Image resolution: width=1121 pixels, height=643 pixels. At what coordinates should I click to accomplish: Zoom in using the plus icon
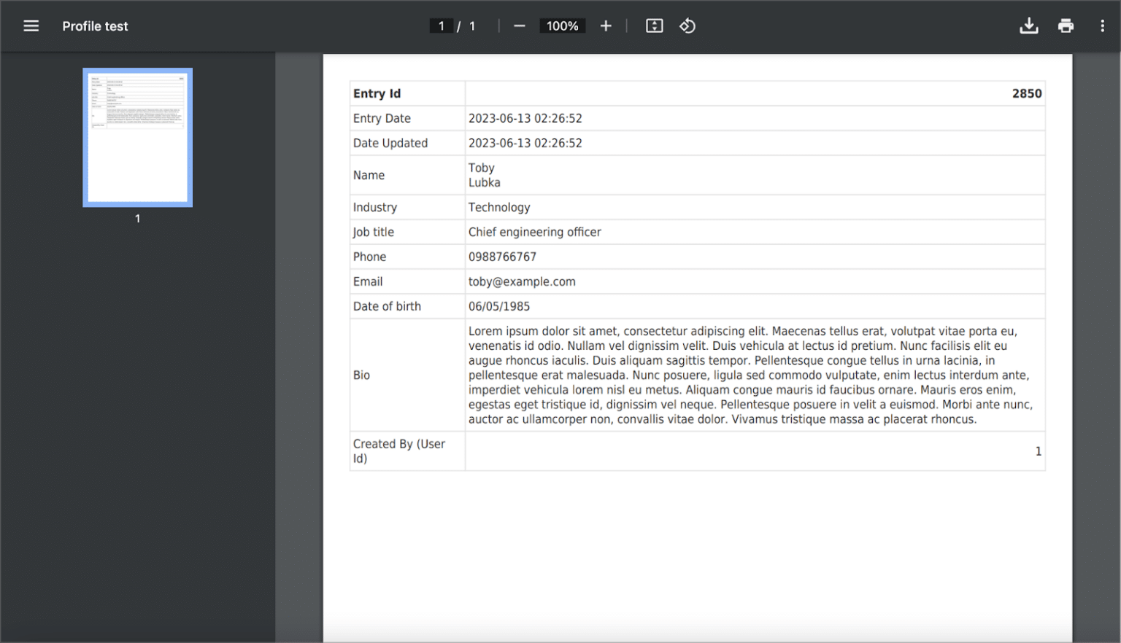(x=606, y=26)
